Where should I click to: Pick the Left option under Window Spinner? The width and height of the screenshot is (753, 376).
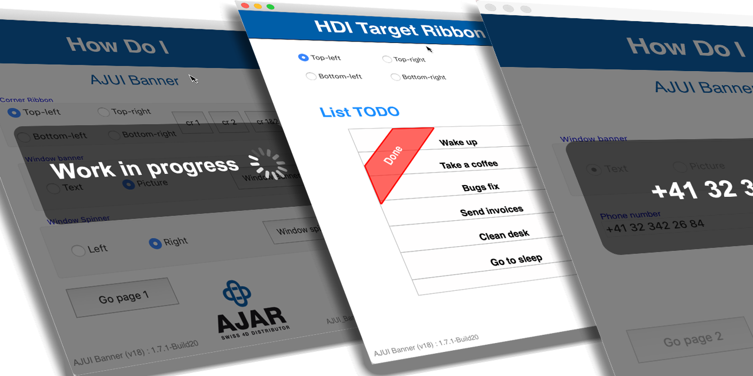point(78,250)
